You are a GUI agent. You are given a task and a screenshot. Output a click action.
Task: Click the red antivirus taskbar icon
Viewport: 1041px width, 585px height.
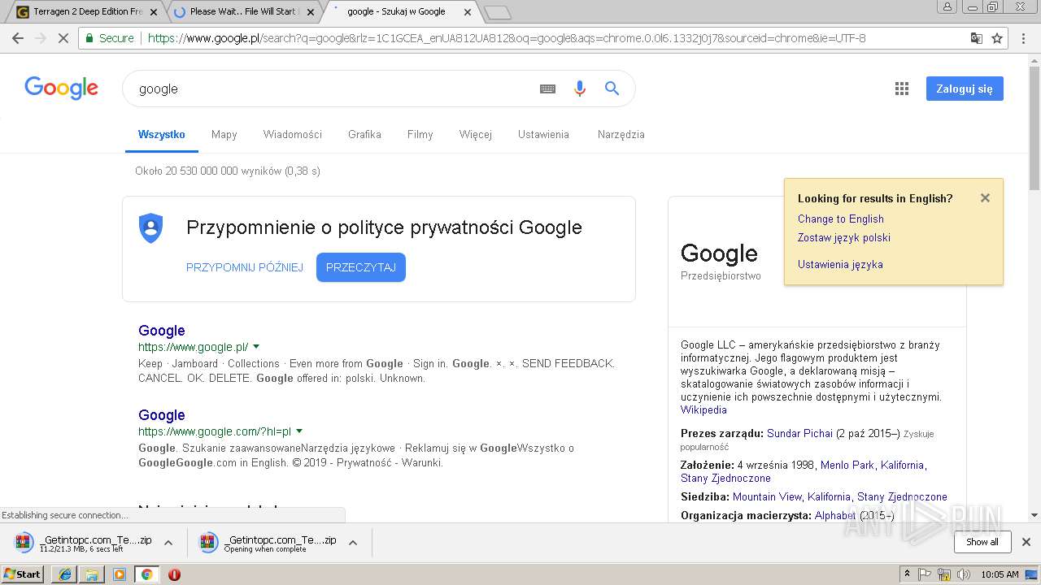tap(174, 574)
